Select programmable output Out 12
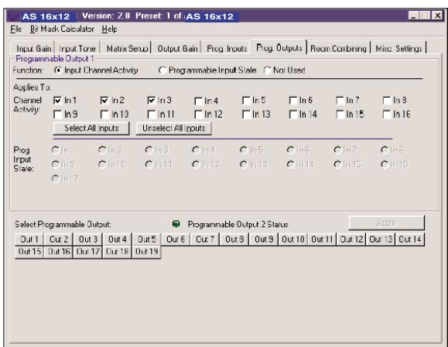The image size is (448, 347). pos(351,239)
